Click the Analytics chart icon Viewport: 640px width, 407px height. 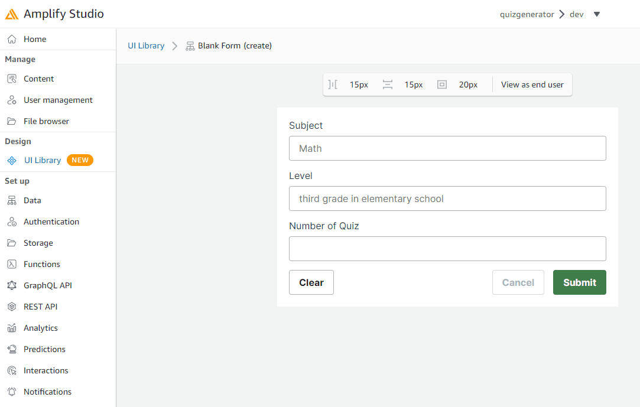(11, 328)
